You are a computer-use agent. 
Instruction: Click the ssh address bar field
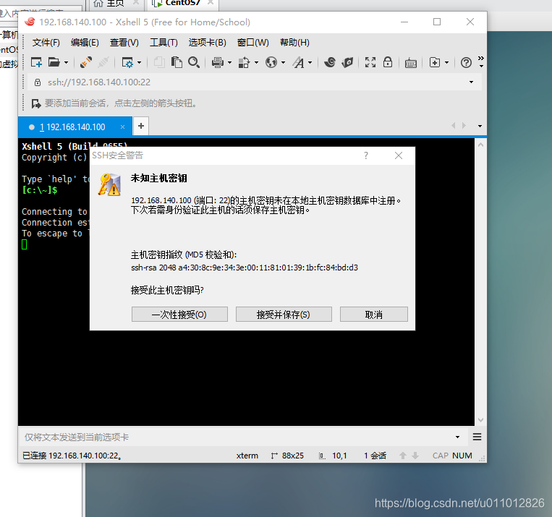pos(254,82)
